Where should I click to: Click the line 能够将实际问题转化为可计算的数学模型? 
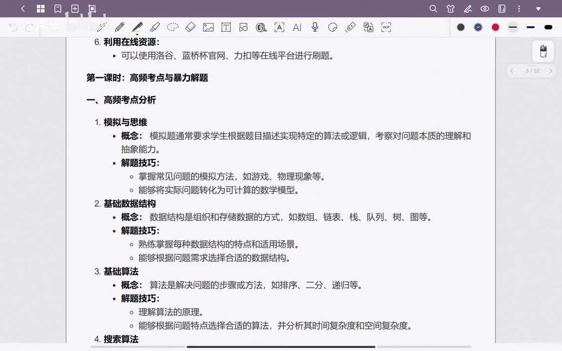(219, 190)
